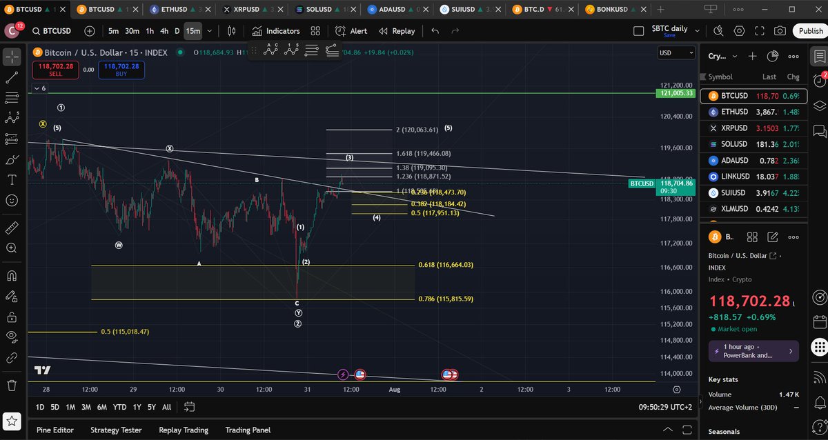The height and width of the screenshot is (440, 828).
Task: Expand the collapsed indicators legend showing 6
Action: [x=39, y=88]
